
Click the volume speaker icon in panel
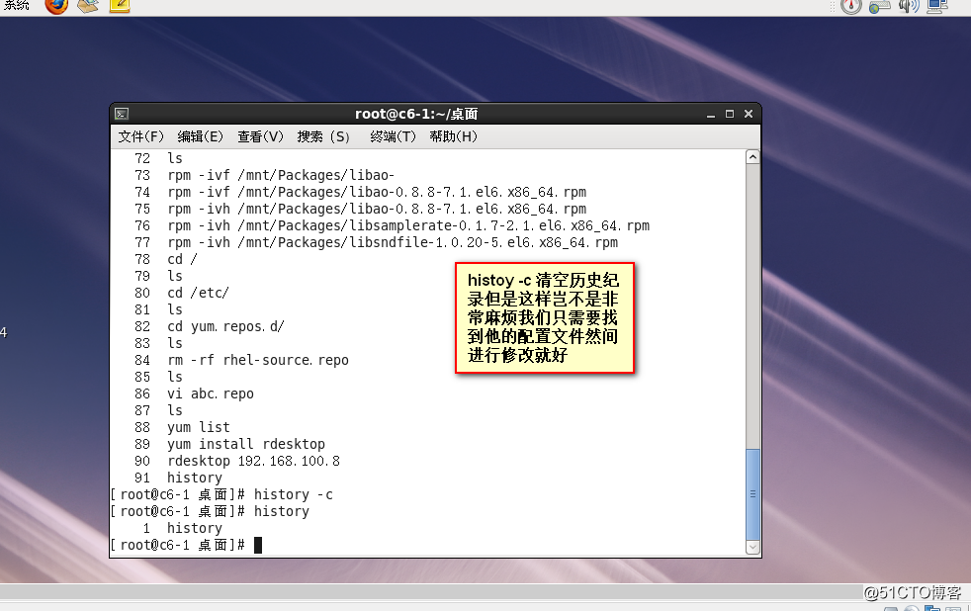tap(909, 6)
